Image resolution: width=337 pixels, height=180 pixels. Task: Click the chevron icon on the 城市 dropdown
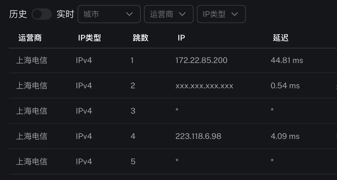click(130, 14)
